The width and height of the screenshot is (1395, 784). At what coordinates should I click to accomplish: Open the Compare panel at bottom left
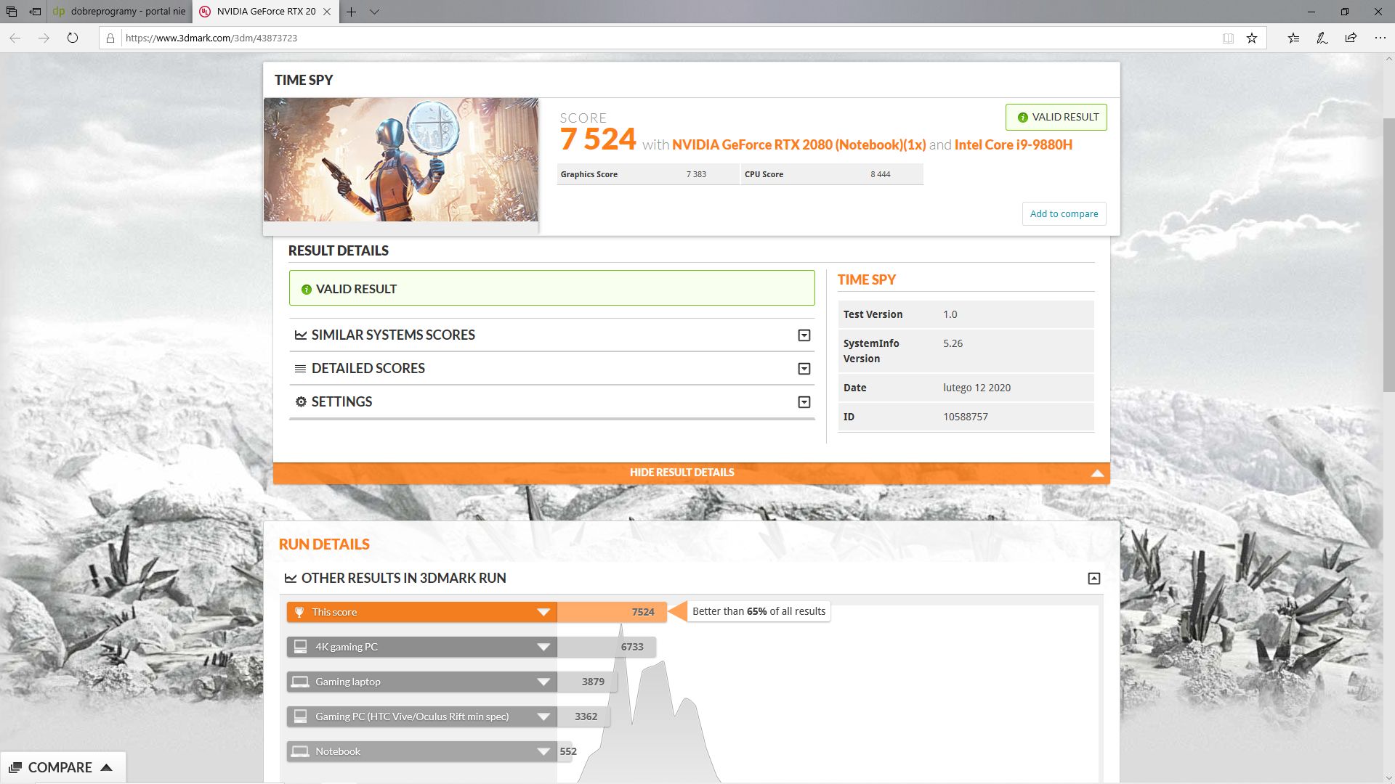pos(62,767)
